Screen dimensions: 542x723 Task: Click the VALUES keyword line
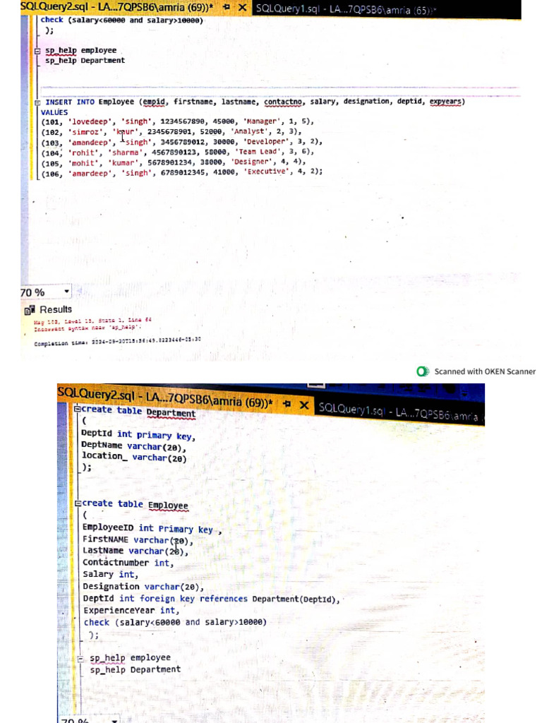(54, 112)
